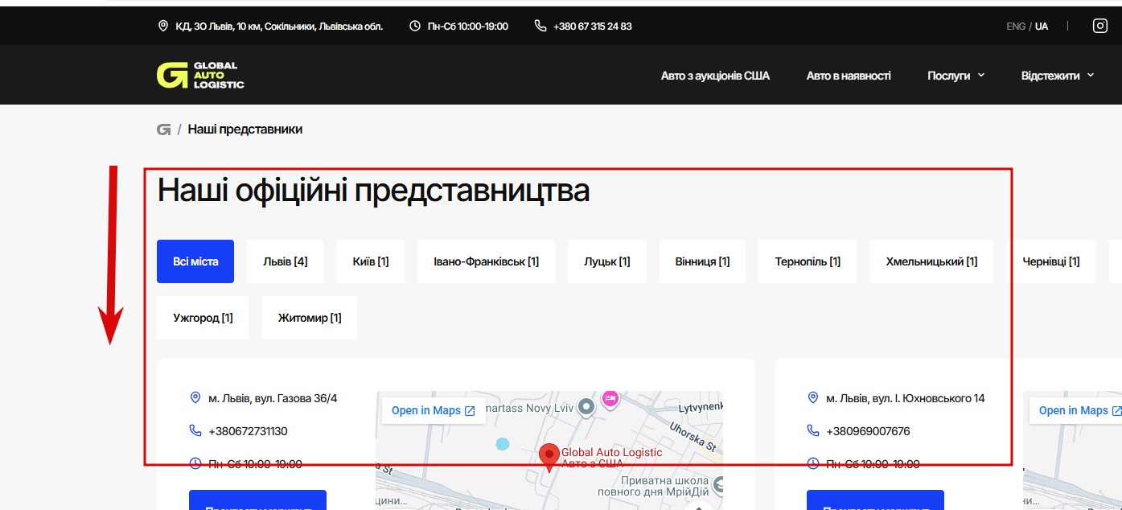This screenshot has height=510, width=1122.
Task: Select the Київ [1] city filter
Action: tap(371, 261)
